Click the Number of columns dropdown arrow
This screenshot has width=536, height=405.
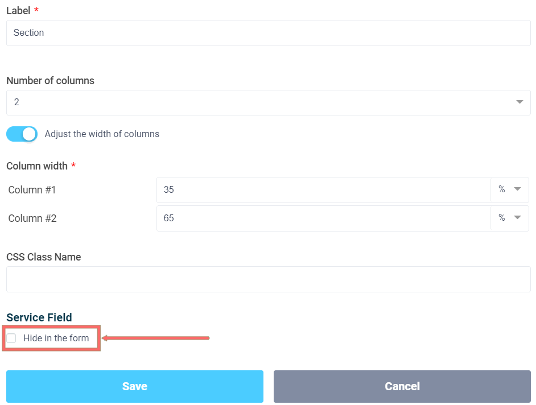[519, 102]
